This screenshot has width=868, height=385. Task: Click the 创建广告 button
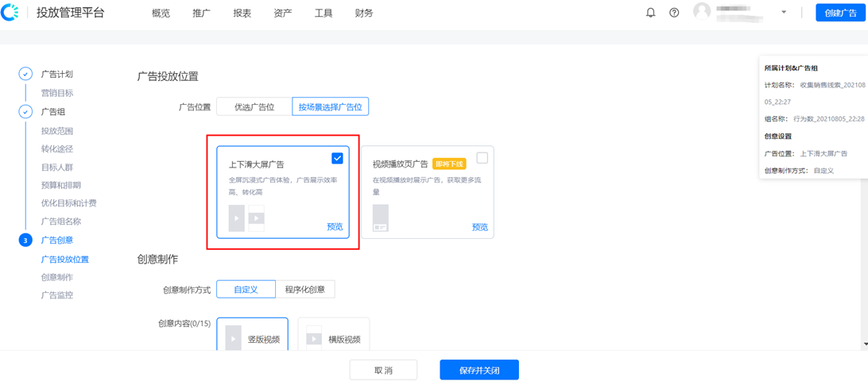click(x=840, y=12)
